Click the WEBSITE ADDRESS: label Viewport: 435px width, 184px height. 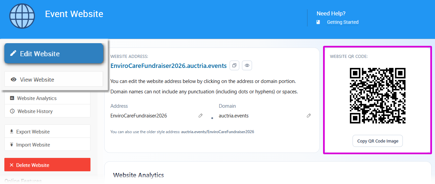click(129, 57)
